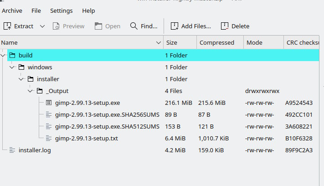Click the 3A608221 checksum value
The height and width of the screenshot is (186, 324).
pyautogui.click(x=299, y=126)
